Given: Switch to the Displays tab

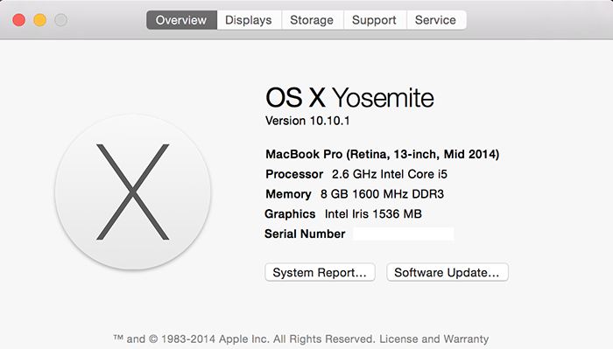Looking at the screenshot, I should (x=249, y=20).
